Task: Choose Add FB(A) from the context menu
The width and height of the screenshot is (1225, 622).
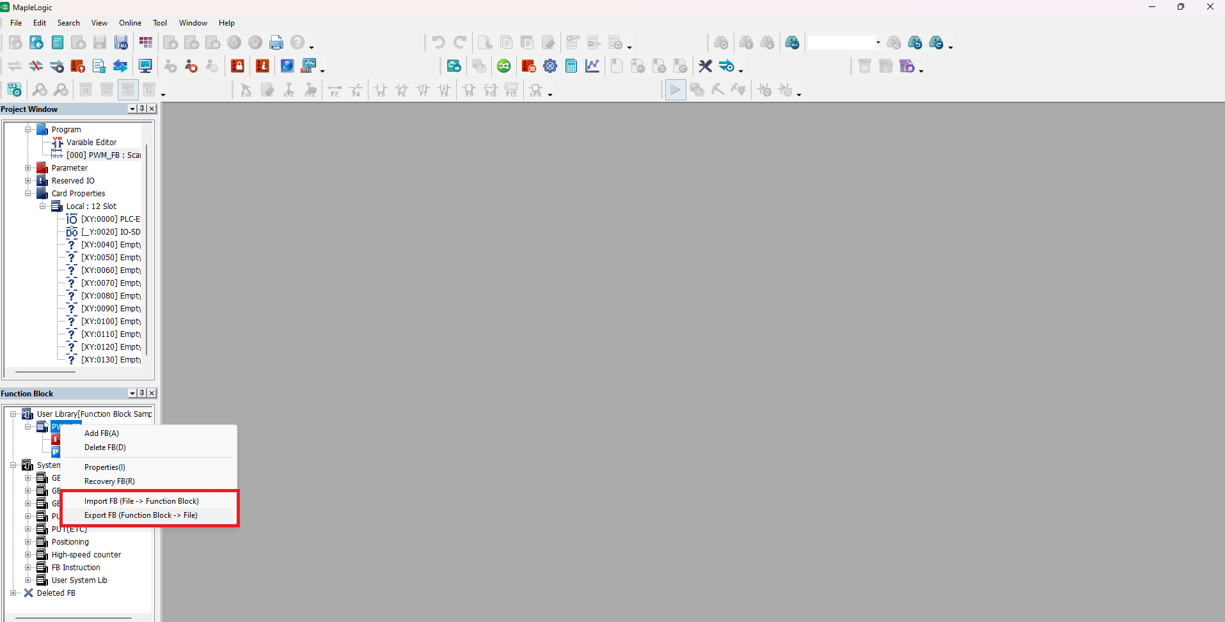Action: pos(102,433)
